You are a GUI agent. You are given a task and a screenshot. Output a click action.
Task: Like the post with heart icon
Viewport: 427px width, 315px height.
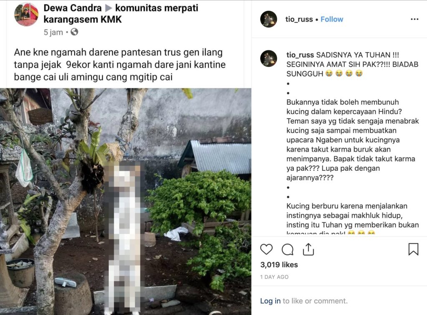(x=266, y=249)
